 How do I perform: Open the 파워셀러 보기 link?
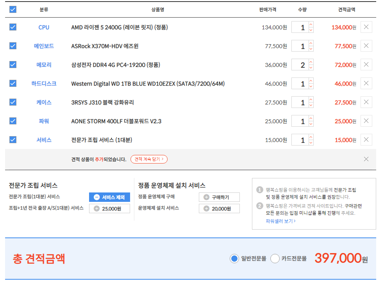coord(280,221)
